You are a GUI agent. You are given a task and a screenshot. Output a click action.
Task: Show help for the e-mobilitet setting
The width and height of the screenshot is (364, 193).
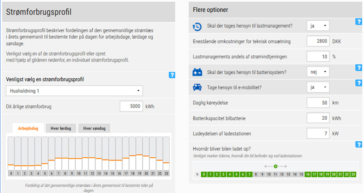coord(359,83)
